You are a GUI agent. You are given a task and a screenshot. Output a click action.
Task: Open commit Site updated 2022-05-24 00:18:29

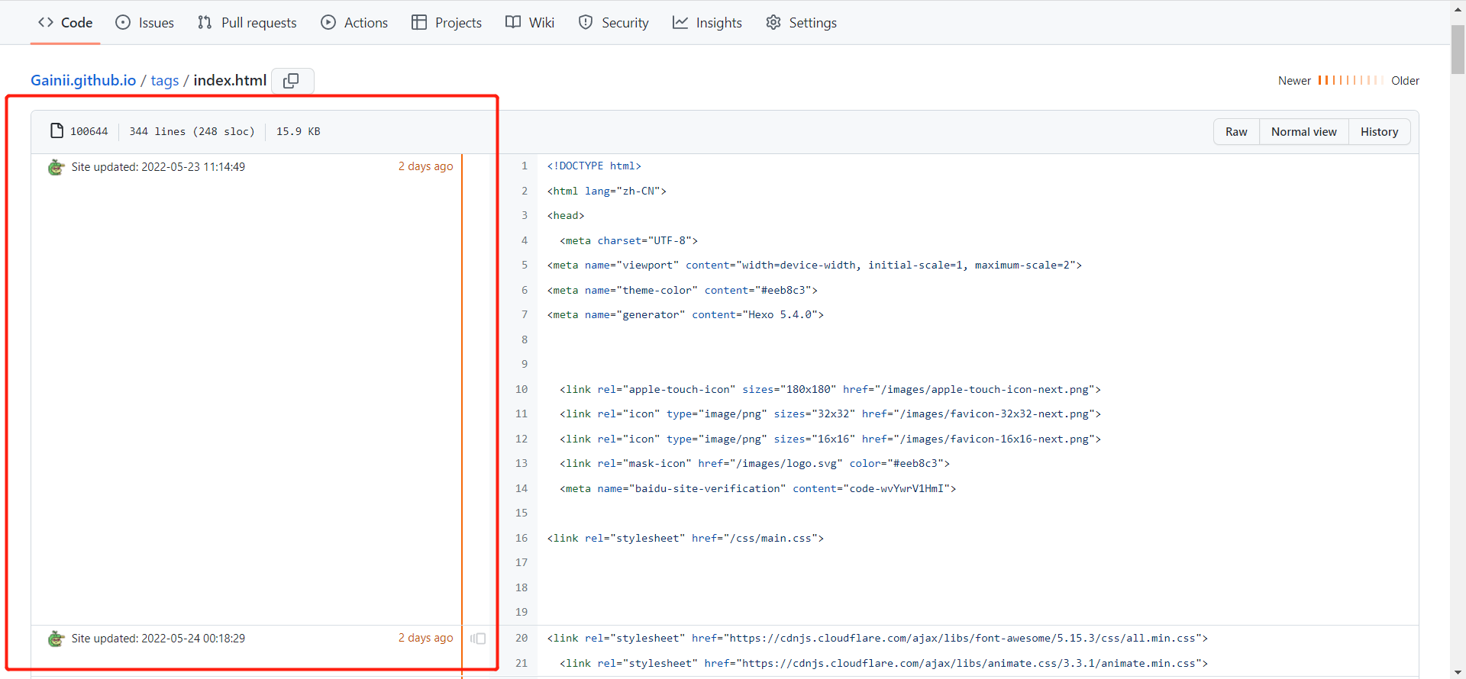(158, 638)
